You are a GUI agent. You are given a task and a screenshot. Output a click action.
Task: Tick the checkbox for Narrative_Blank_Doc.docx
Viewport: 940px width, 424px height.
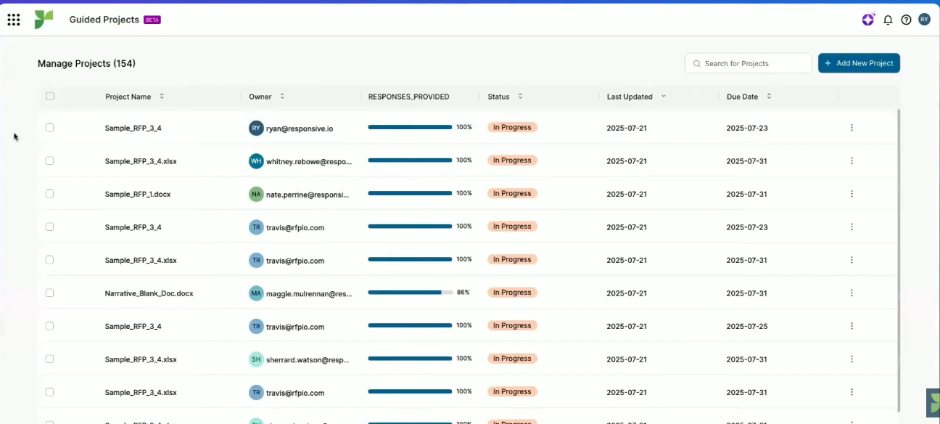(x=50, y=293)
